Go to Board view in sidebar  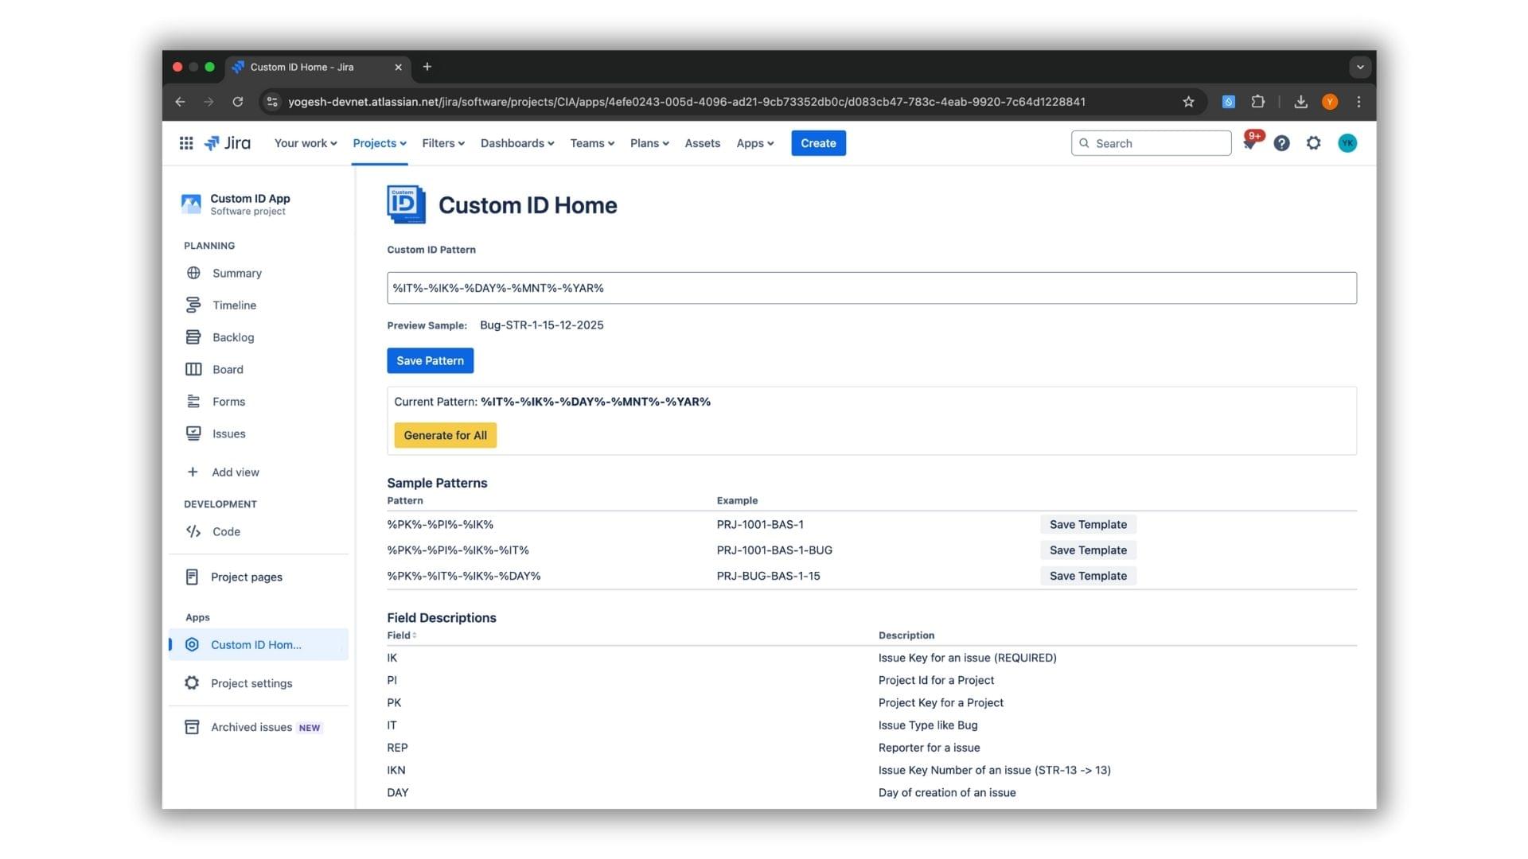(228, 370)
